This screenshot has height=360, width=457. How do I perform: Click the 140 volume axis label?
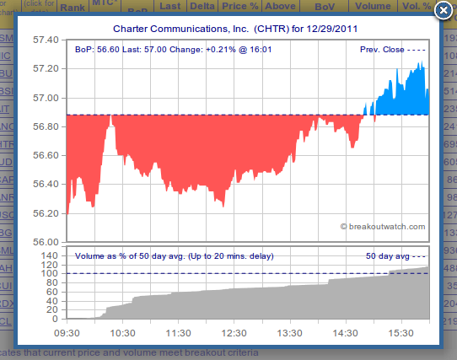tap(49, 255)
